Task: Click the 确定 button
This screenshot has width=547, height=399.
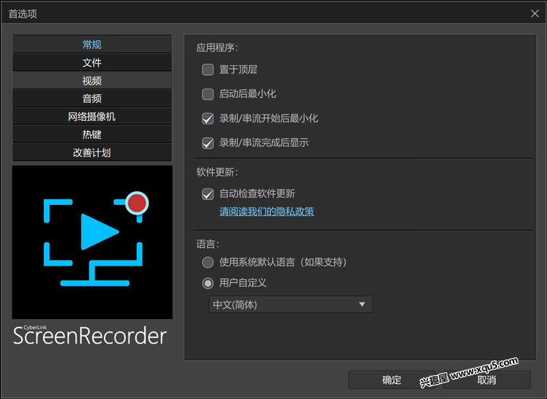Action: coord(392,380)
